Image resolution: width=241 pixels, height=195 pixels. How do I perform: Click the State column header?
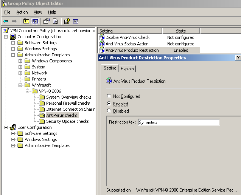click(x=181, y=31)
